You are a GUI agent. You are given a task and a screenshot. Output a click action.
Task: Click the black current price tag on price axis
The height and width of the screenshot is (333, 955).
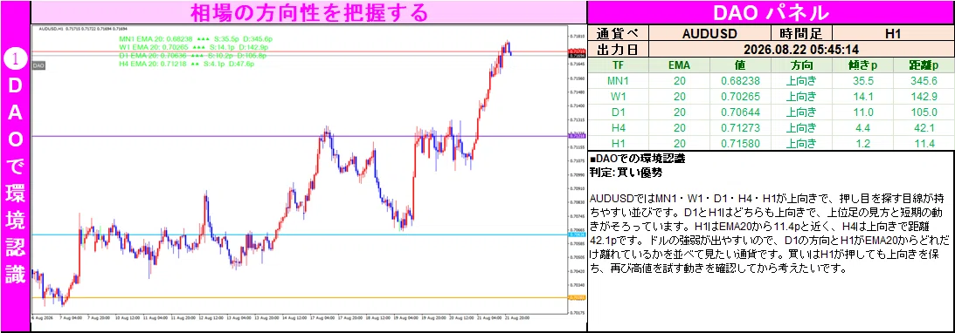(x=576, y=55)
